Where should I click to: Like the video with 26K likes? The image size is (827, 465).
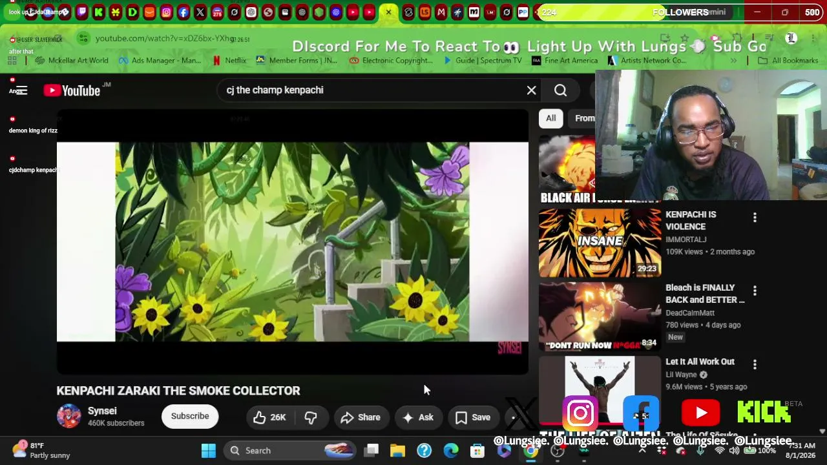(x=270, y=417)
